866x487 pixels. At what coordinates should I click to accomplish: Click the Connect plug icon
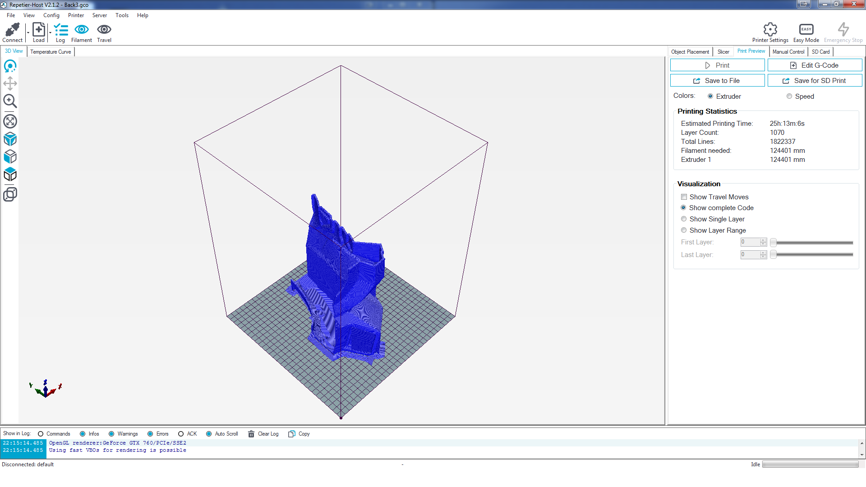click(12, 30)
